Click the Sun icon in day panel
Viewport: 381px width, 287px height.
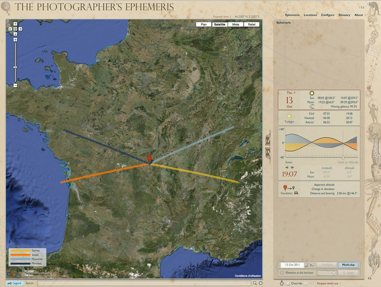point(312,94)
